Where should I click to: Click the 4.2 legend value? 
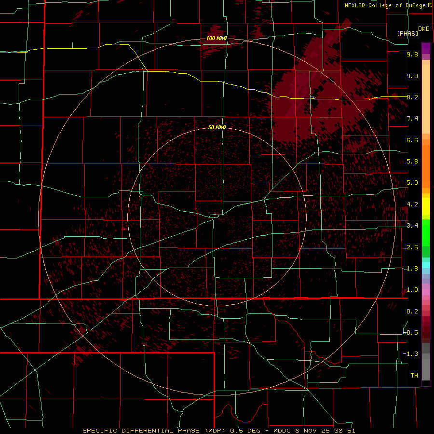[412, 204]
